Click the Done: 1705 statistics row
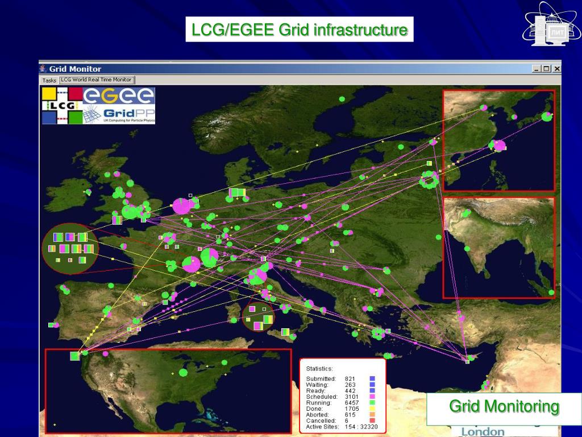The image size is (582, 437). pyautogui.click(x=340, y=409)
